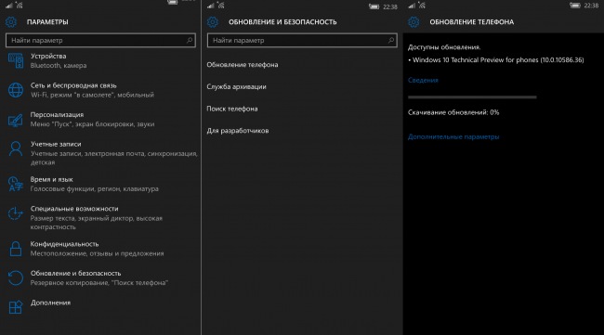
Task: Open Для разработчиков entry
Action: click(238, 131)
